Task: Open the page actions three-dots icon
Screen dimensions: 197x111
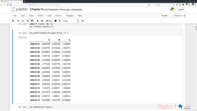Action: coord(154,5)
